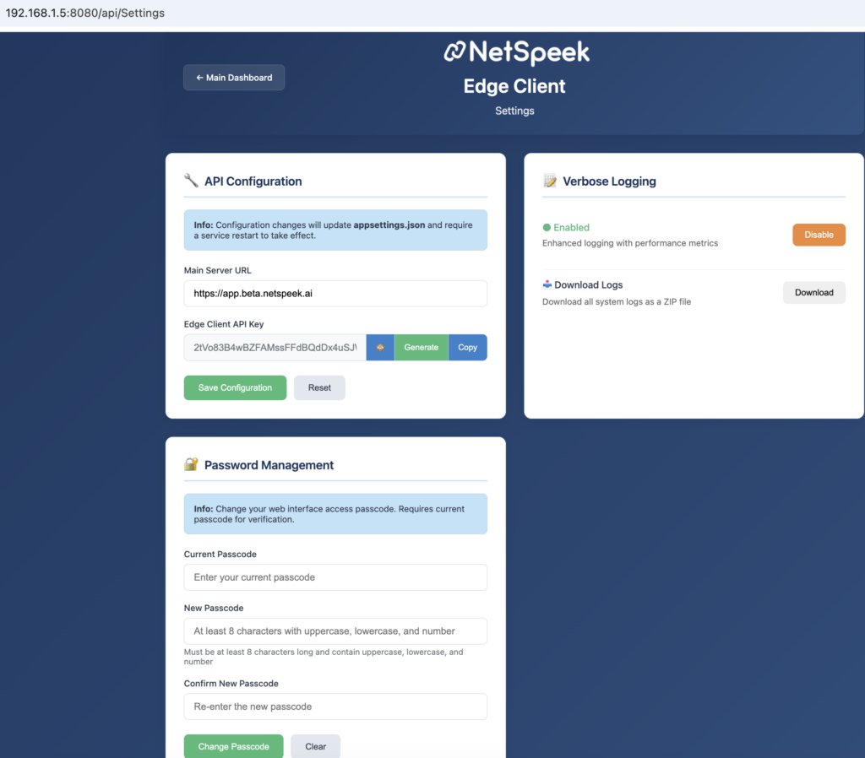This screenshot has height=758, width=865.
Task: Select the New Passcode input box
Action: click(x=335, y=631)
